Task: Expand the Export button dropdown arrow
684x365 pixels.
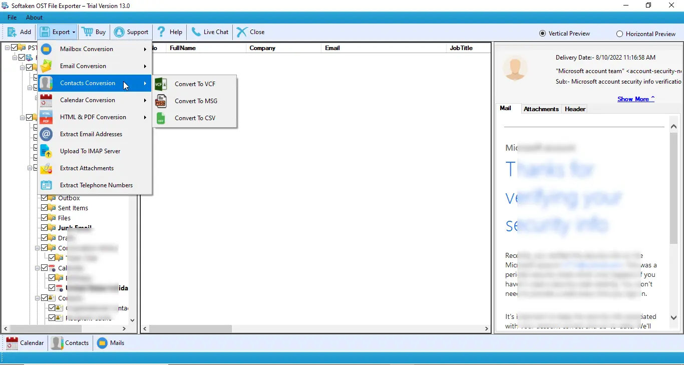Action: tap(74, 32)
